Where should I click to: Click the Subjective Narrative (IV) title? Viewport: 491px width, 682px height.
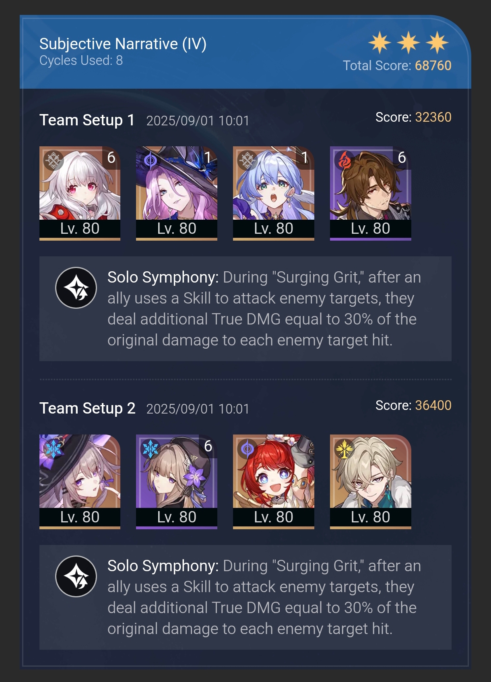point(123,44)
